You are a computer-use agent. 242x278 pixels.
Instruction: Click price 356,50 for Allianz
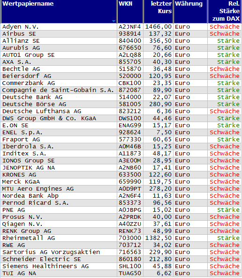click(160, 41)
